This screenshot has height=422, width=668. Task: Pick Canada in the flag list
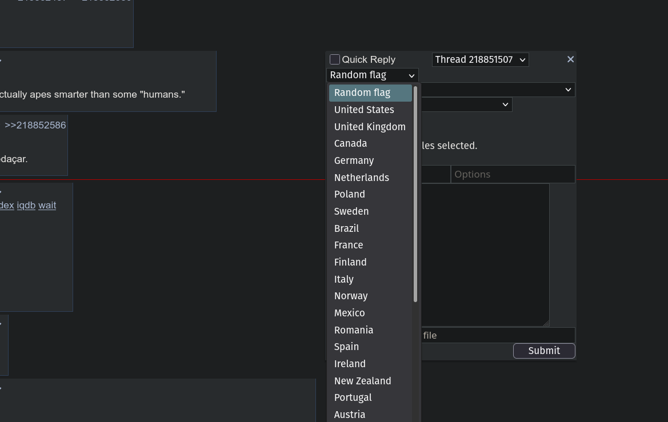[370, 143]
